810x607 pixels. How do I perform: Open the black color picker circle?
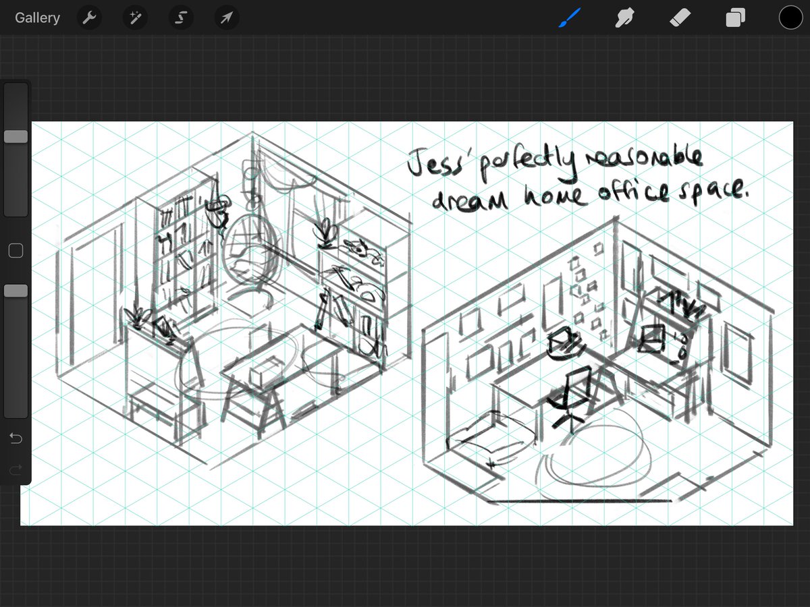(790, 18)
